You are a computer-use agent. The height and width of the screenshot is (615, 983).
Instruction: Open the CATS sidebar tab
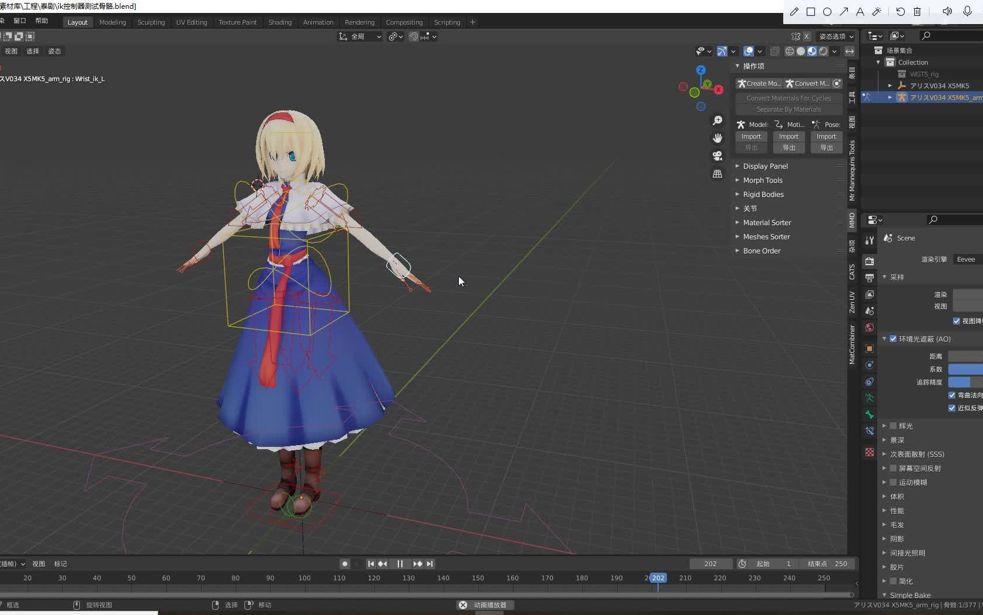coord(852,270)
